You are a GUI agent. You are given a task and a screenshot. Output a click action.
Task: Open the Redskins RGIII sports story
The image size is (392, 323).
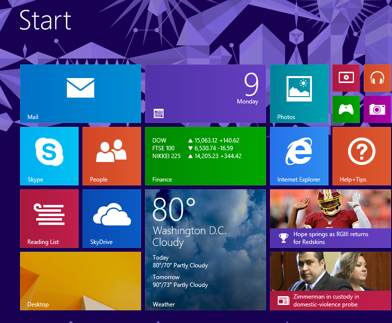click(x=330, y=218)
